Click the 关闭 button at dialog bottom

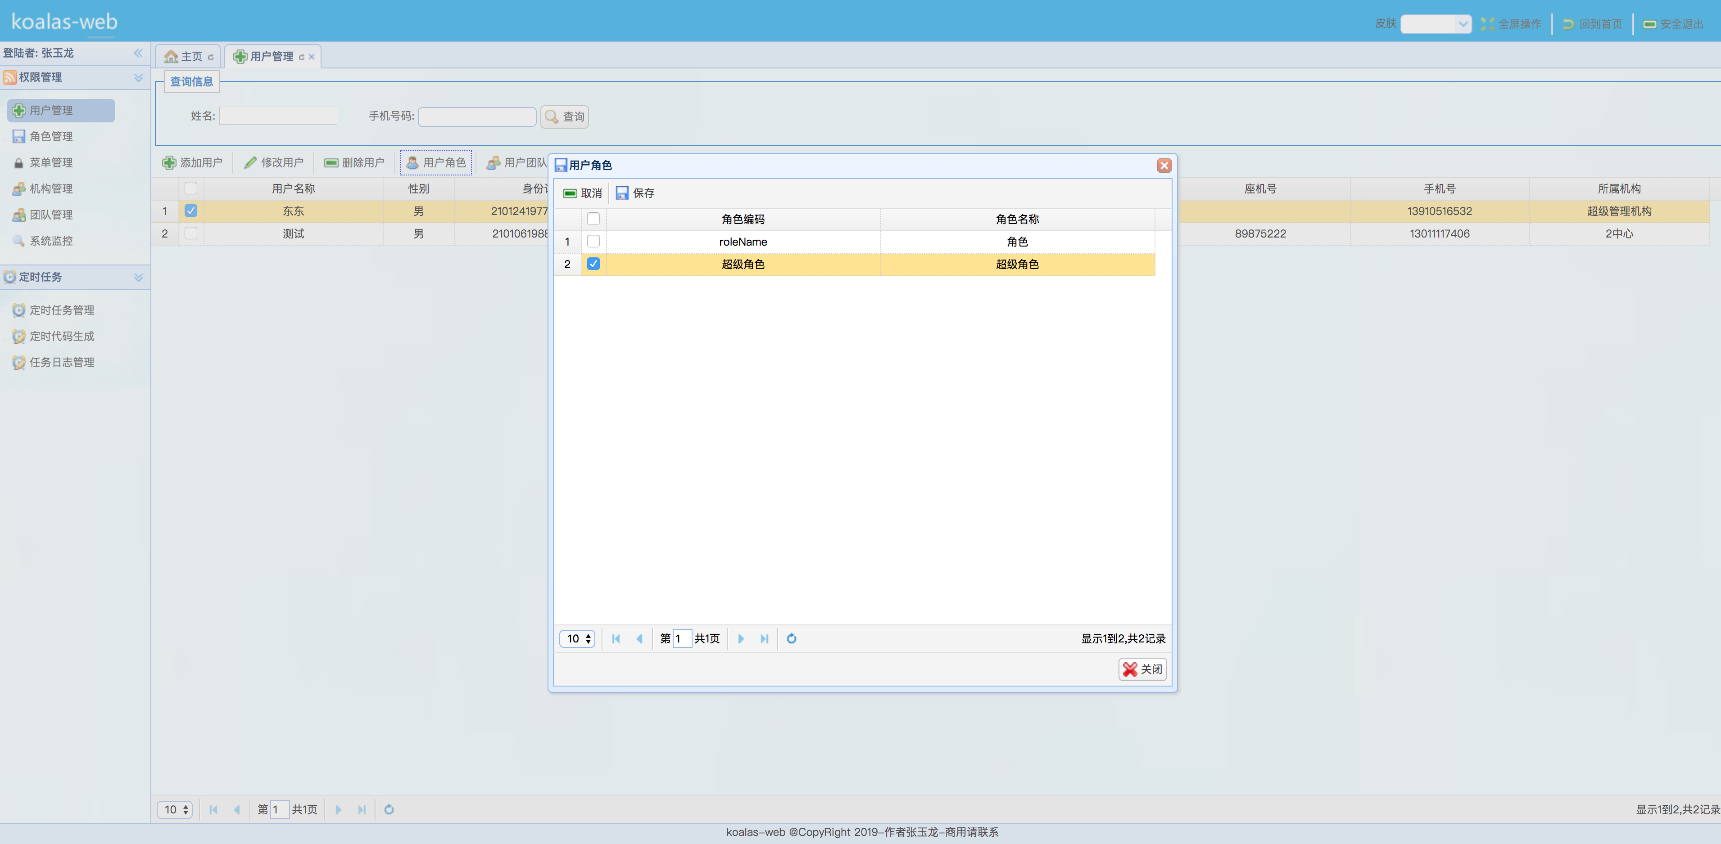point(1142,669)
